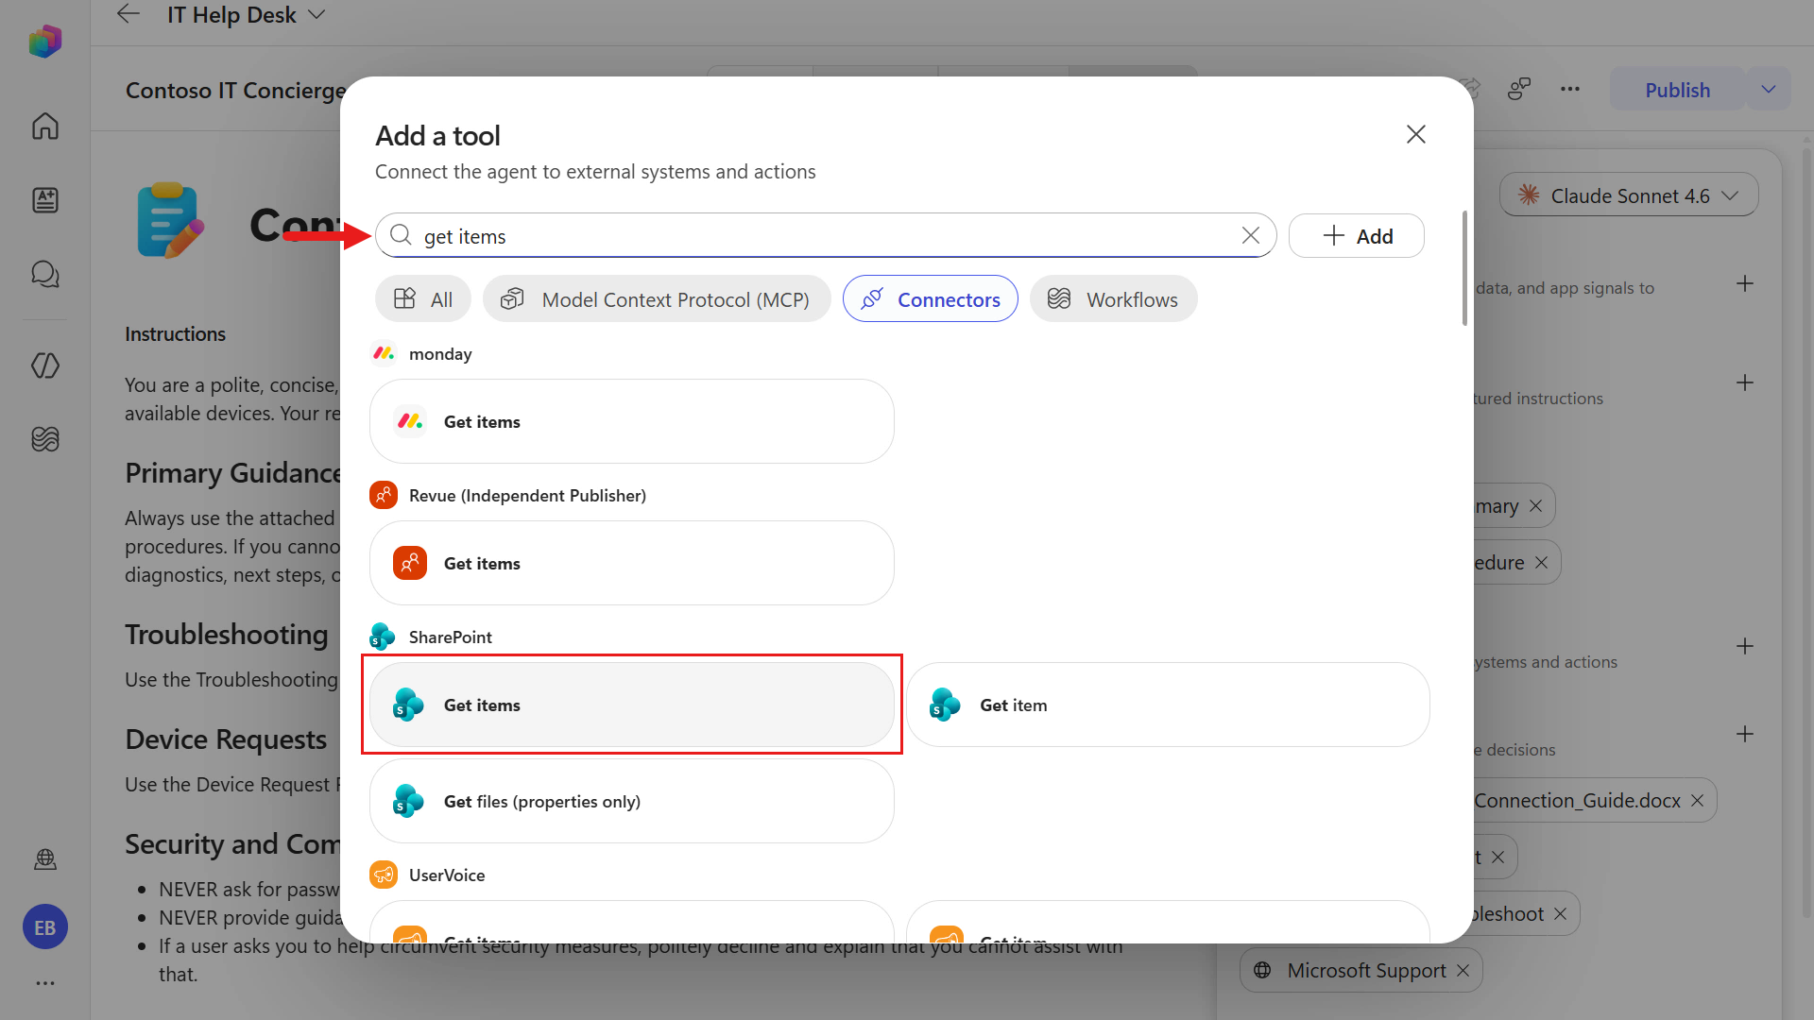The image size is (1814, 1020).
Task: Clear the get items search text
Action: [1250, 235]
